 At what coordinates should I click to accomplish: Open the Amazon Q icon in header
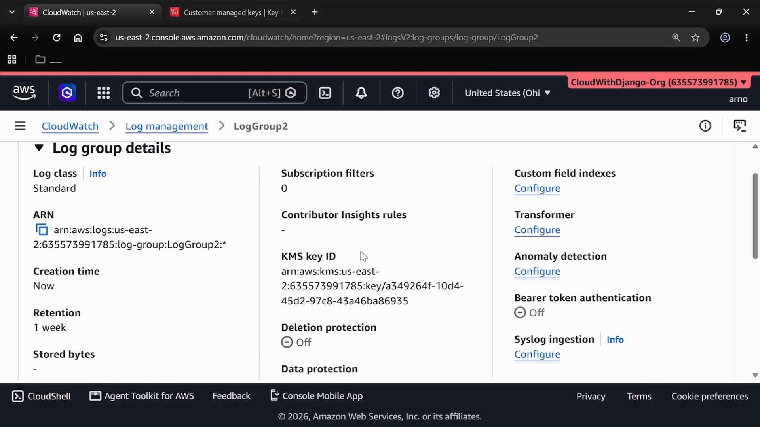click(67, 93)
